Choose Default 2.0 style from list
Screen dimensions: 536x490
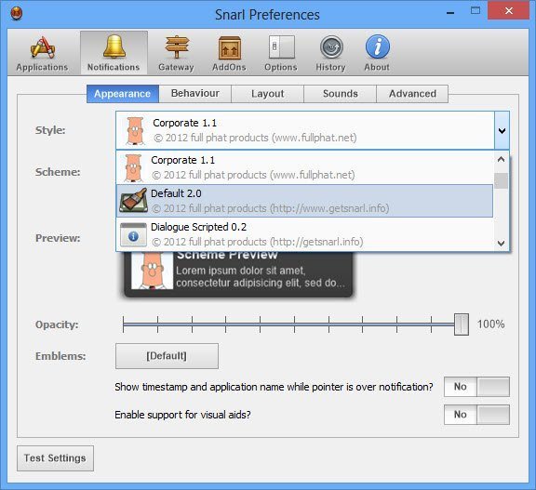click(x=304, y=201)
